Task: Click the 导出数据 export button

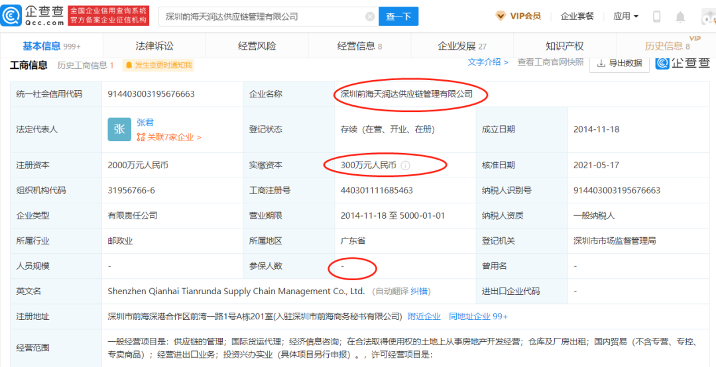Action: (x=619, y=63)
